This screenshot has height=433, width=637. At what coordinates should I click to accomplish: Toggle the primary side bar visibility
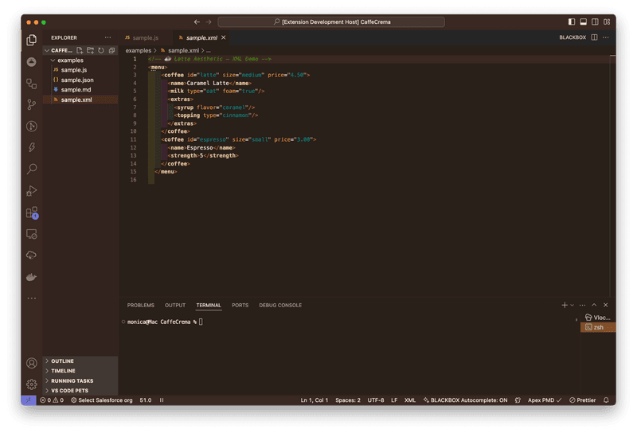[x=572, y=22]
